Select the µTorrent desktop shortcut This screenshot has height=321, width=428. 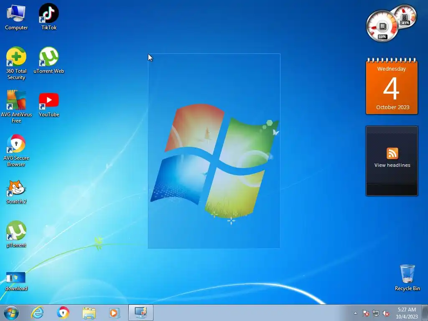tap(16, 234)
